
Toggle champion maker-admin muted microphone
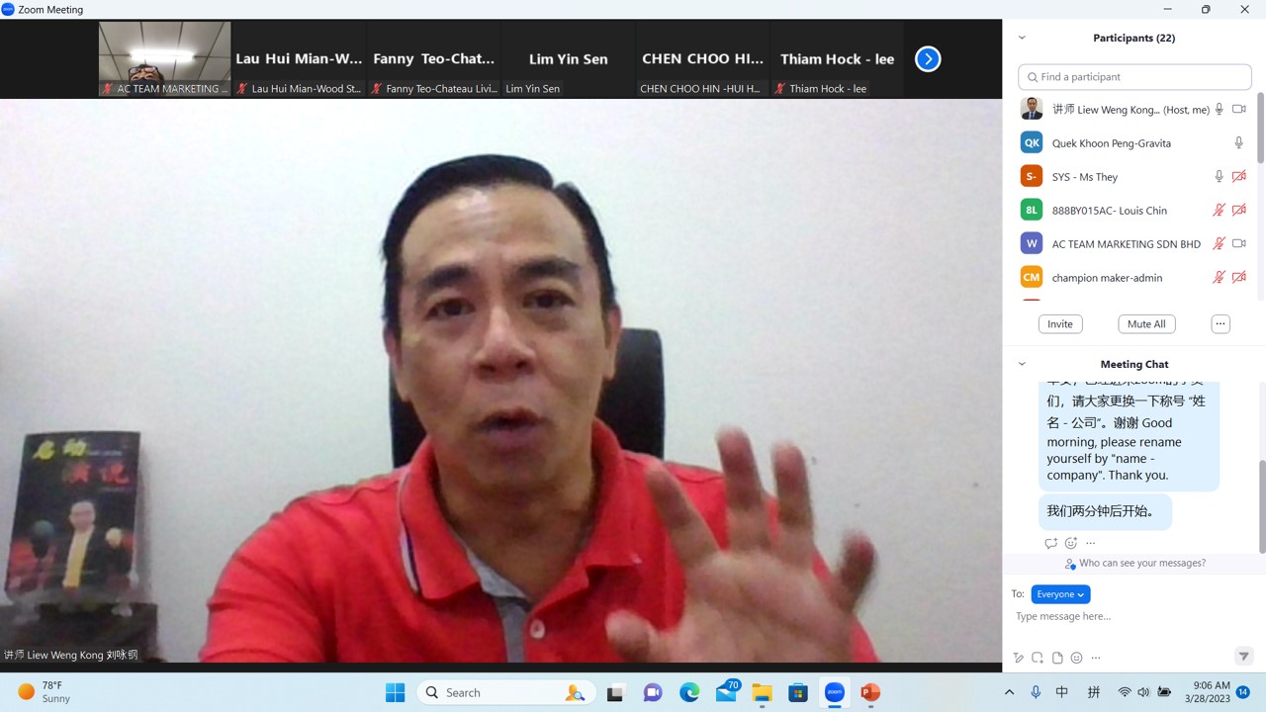tap(1220, 278)
